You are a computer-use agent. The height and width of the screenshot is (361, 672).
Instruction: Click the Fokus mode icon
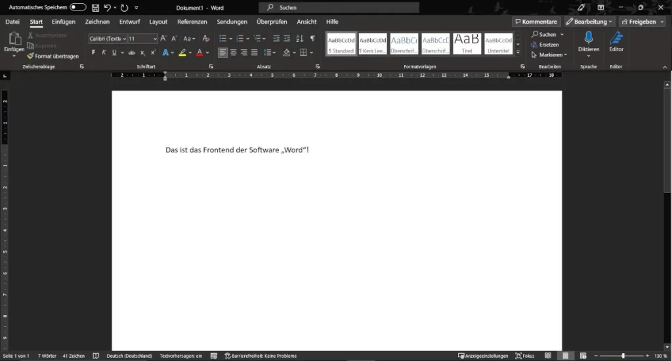pyautogui.click(x=525, y=356)
